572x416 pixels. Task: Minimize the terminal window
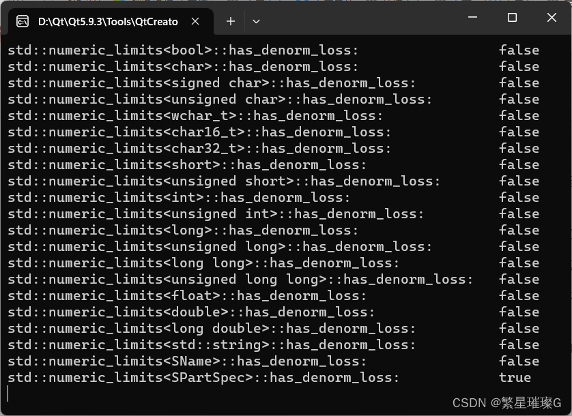(x=472, y=18)
